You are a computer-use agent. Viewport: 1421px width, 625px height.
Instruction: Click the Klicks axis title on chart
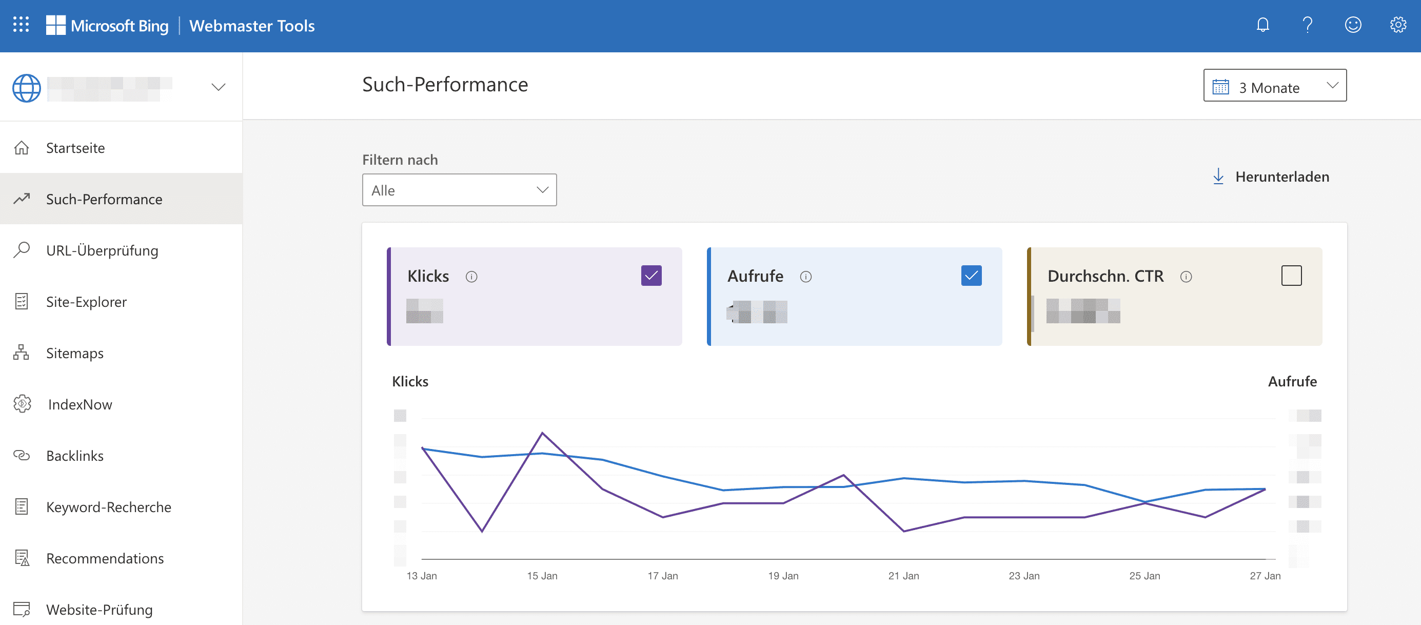pos(410,381)
